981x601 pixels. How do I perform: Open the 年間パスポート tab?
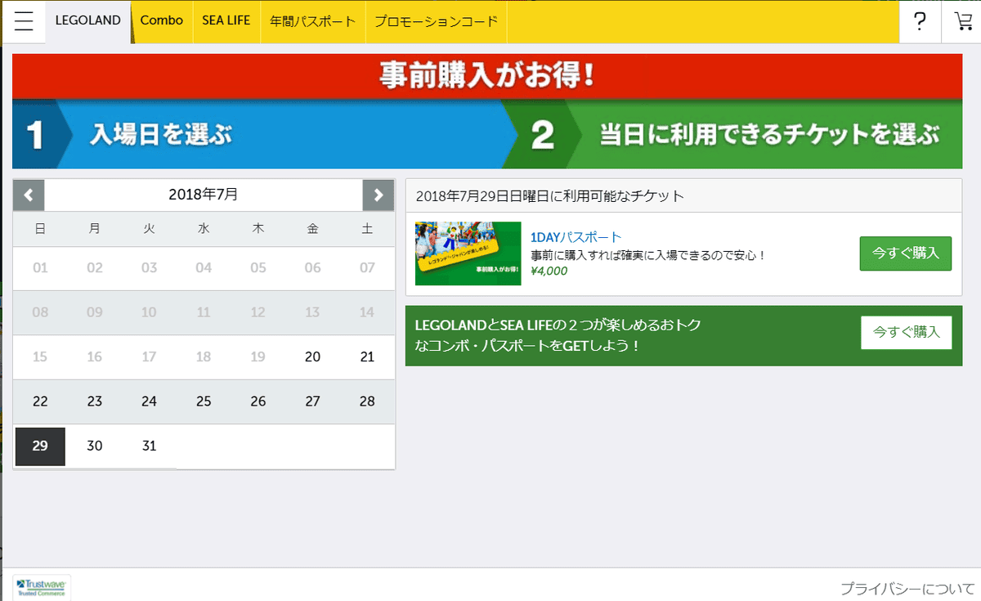point(312,21)
